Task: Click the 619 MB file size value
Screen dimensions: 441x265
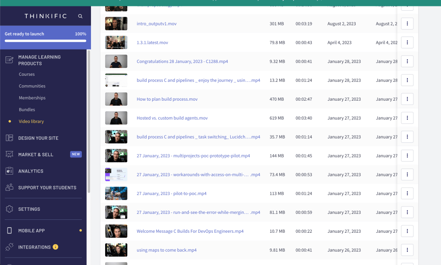Action: (277, 118)
